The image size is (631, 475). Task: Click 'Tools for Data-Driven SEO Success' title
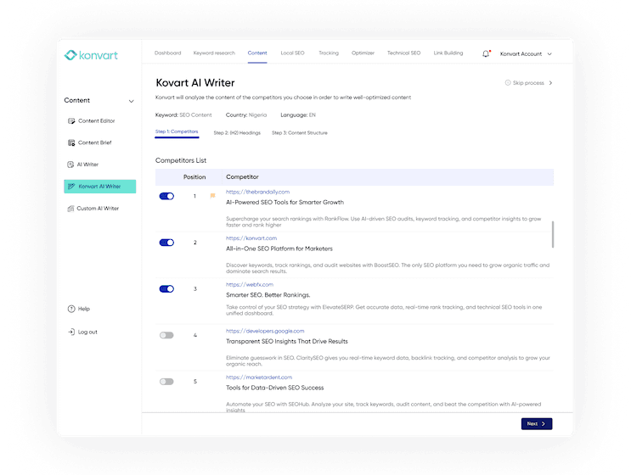[x=274, y=388]
